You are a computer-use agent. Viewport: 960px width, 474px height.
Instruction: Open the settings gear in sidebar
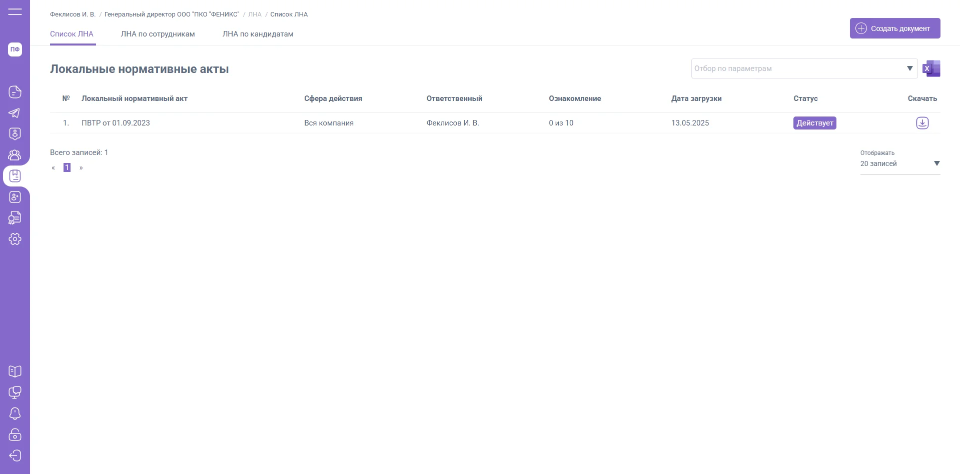pos(15,239)
